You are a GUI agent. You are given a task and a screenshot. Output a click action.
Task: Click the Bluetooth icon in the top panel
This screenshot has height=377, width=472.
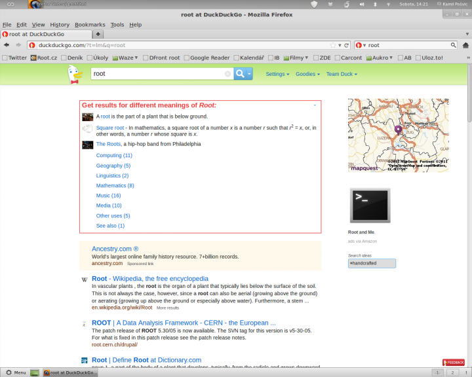[x=375, y=4]
